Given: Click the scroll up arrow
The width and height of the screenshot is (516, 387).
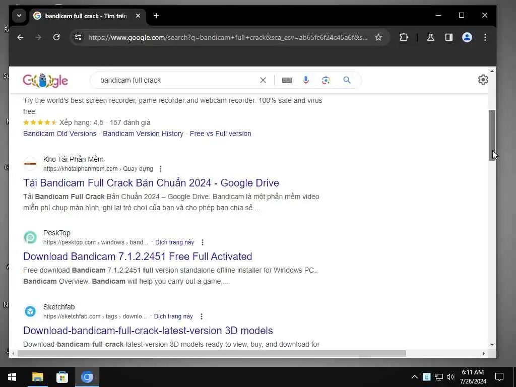Looking at the screenshot, I should pyautogui.click(x=492, y=71).
